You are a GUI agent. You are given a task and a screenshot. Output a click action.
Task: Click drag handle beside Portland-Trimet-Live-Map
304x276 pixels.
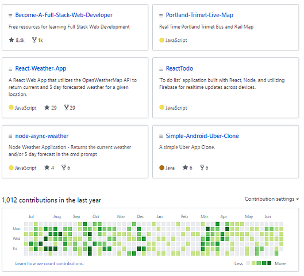click(x=161, y=15)
